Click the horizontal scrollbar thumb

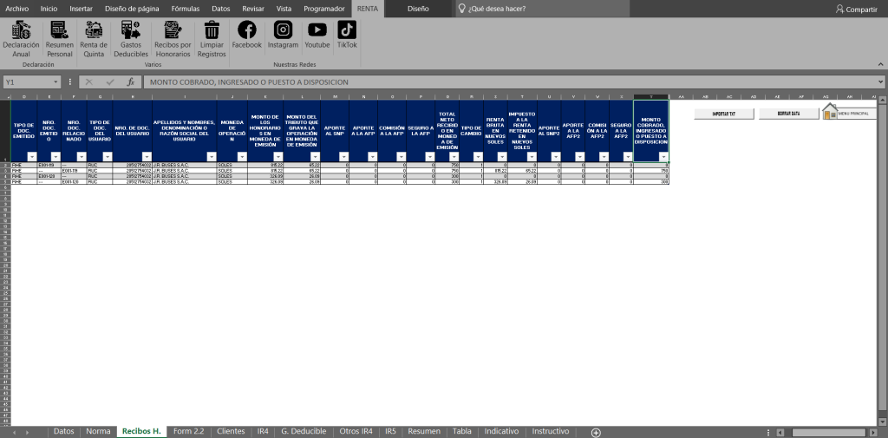coord(829,432)
